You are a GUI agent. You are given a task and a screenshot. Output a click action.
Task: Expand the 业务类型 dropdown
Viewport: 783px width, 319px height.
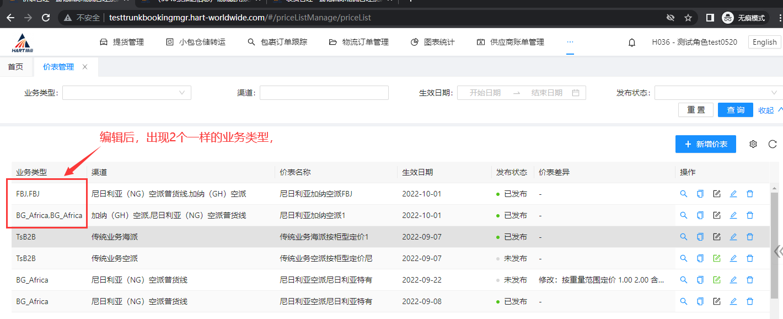pyautogui.click(x=127, y=93)
